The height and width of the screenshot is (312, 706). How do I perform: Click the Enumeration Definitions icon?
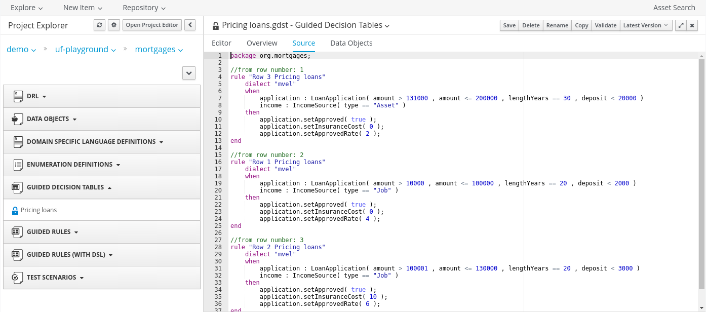(18, 165)
